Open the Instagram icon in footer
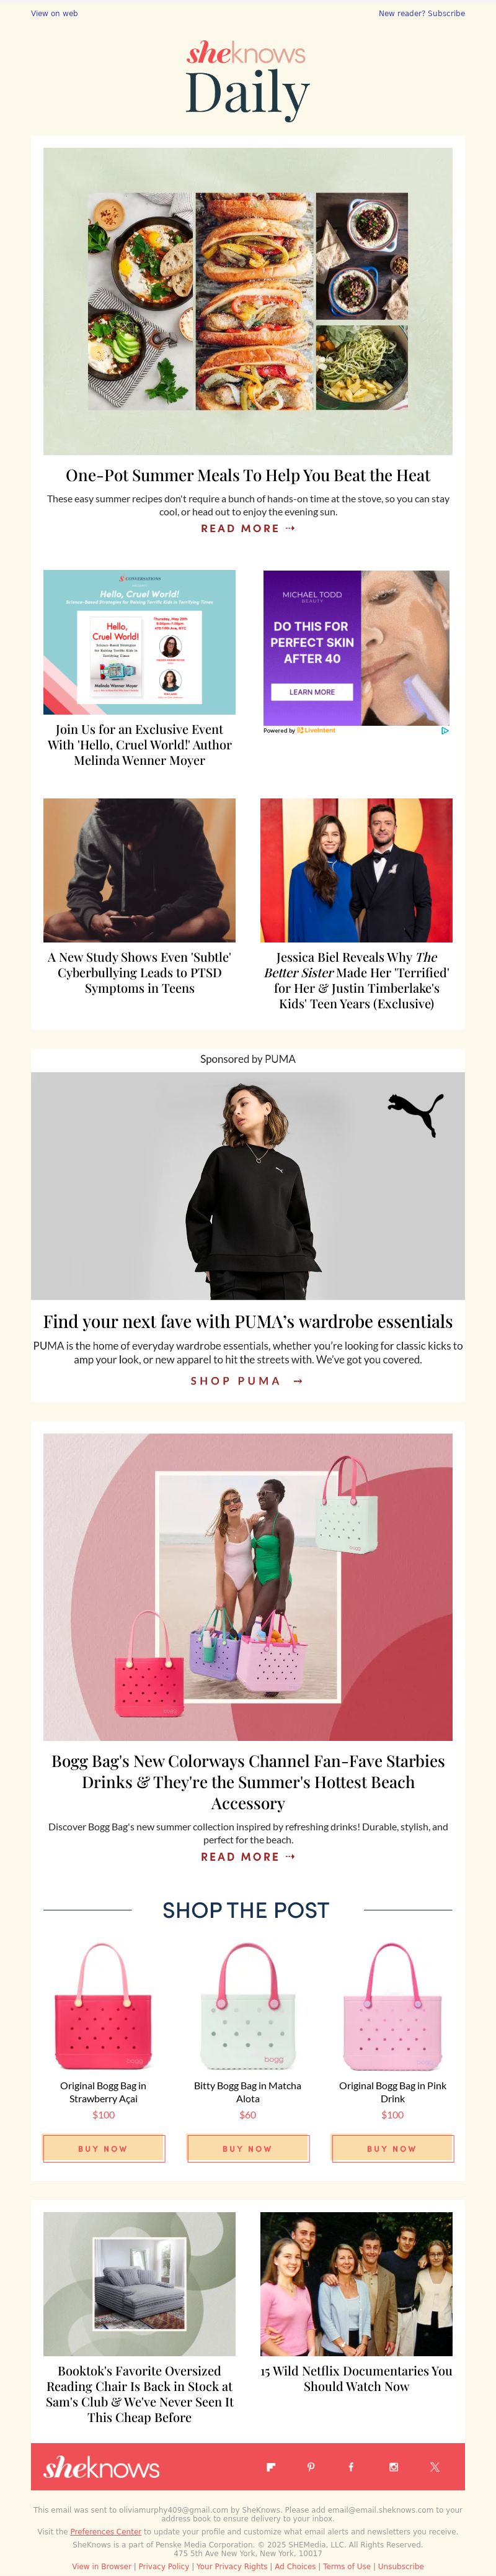496x2576 pixels. pyautogui.click(x=393, y=2467)
